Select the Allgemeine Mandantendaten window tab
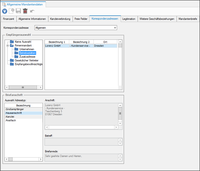This screenshot has width=200, height=171. click(23, 4)
